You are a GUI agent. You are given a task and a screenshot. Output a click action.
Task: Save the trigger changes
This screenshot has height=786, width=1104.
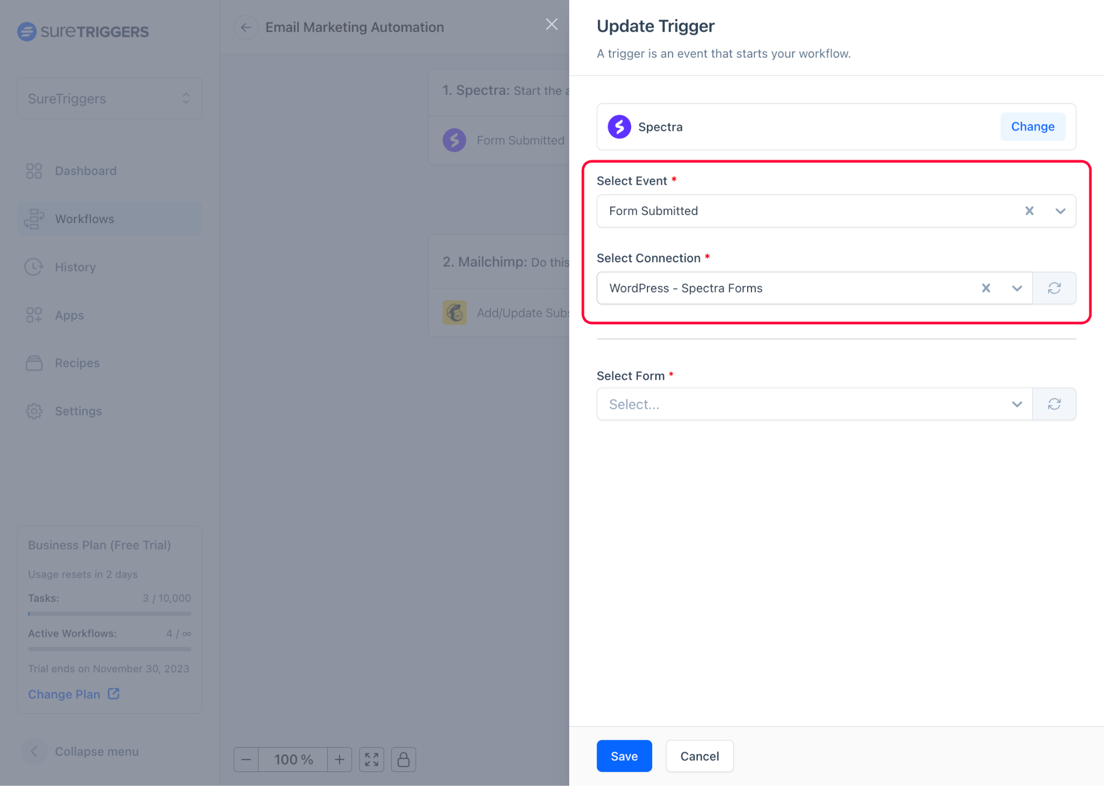click(x=624, y=756)
